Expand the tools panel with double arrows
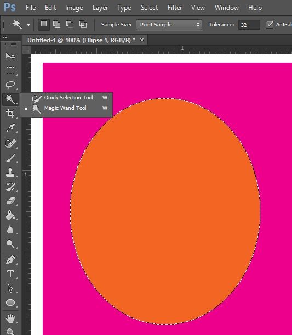292x335 pixels. [4, 37]
